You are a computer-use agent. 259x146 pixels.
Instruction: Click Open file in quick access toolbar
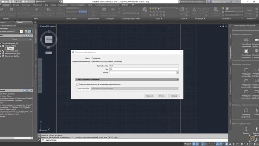point(7,2)
